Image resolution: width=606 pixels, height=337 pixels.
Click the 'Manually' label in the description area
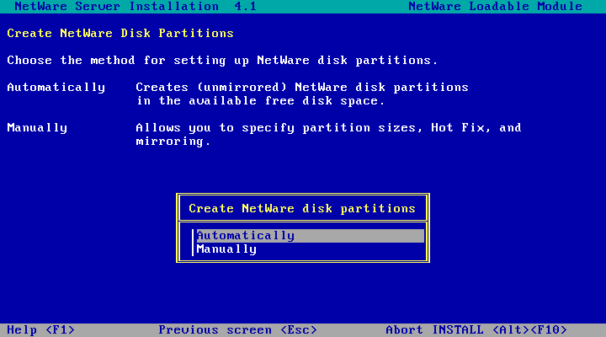tap(37, 128)
